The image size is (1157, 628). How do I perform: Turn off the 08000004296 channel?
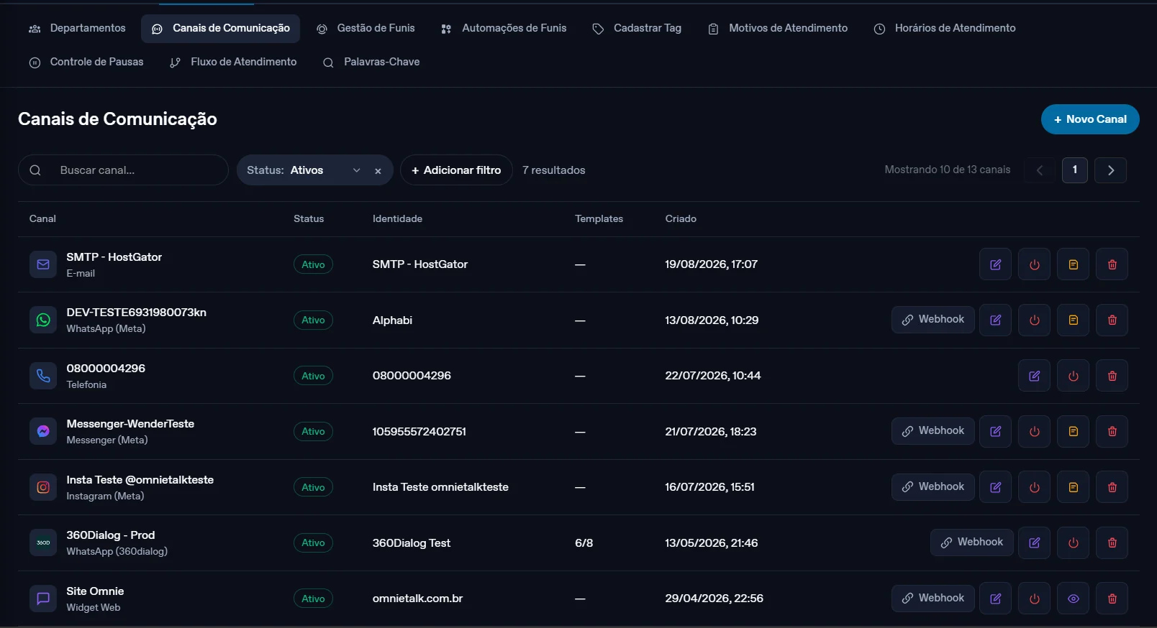pos(1074,376)
